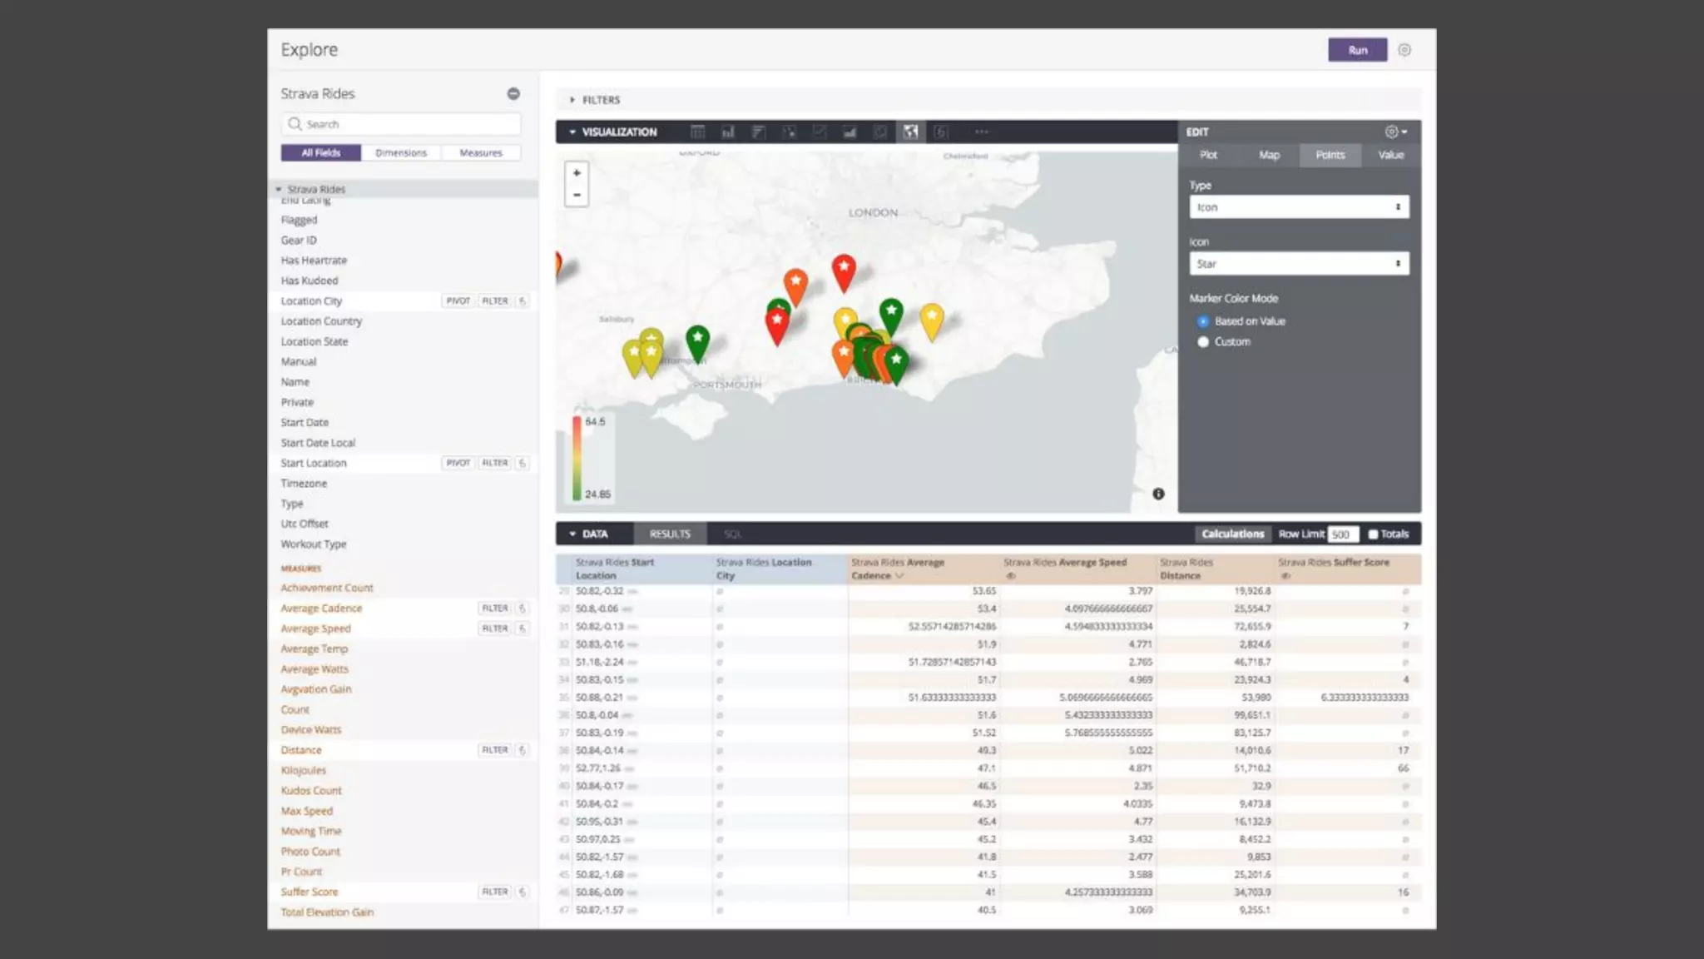Screen dimensions: 1704x959
Task: Select the table visualization icon
Action: 697,132
